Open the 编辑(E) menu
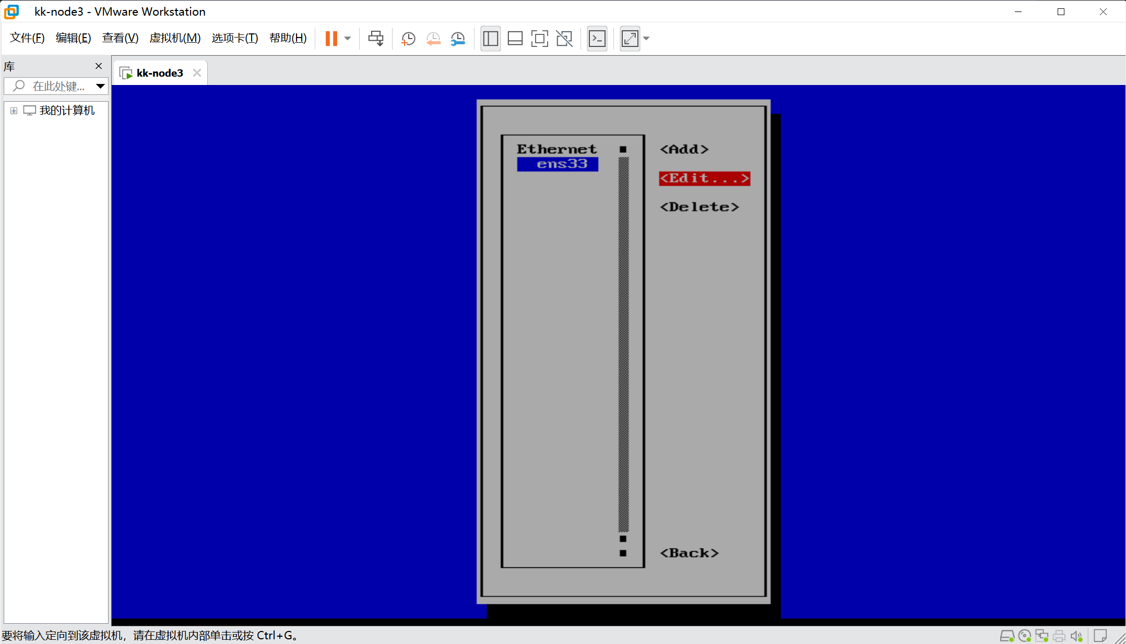 click(x=73, y=38)
